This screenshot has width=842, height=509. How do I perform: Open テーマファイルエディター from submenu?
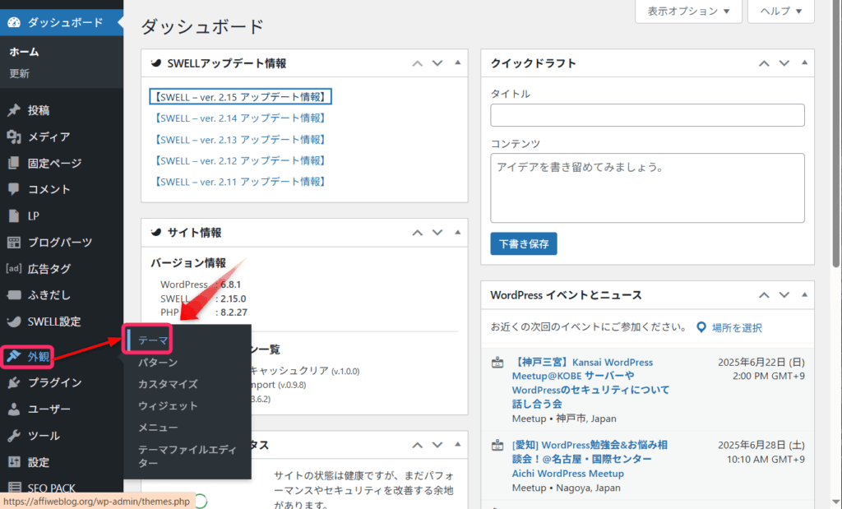[x=187, y=456]
